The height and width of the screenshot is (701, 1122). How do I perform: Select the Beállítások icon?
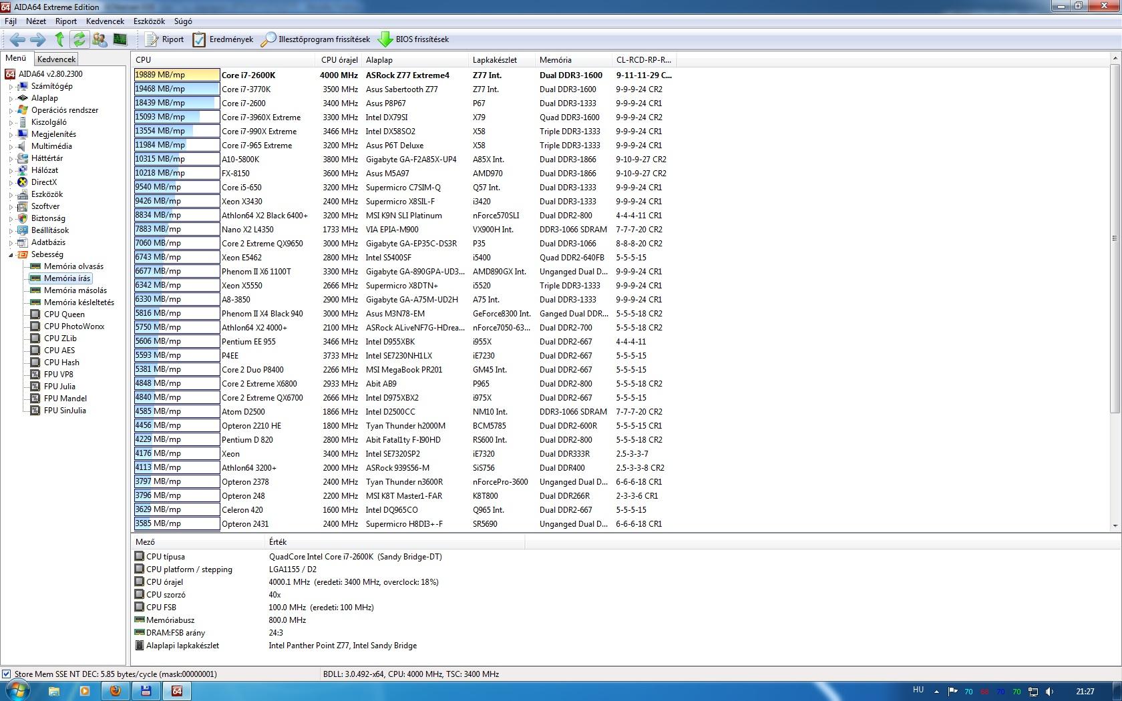coord(23,230)
